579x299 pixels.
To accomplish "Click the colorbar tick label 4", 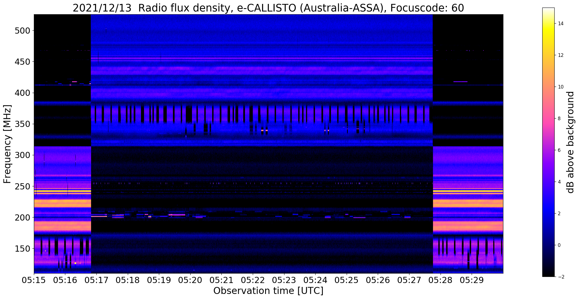I will tap(559, 182).
